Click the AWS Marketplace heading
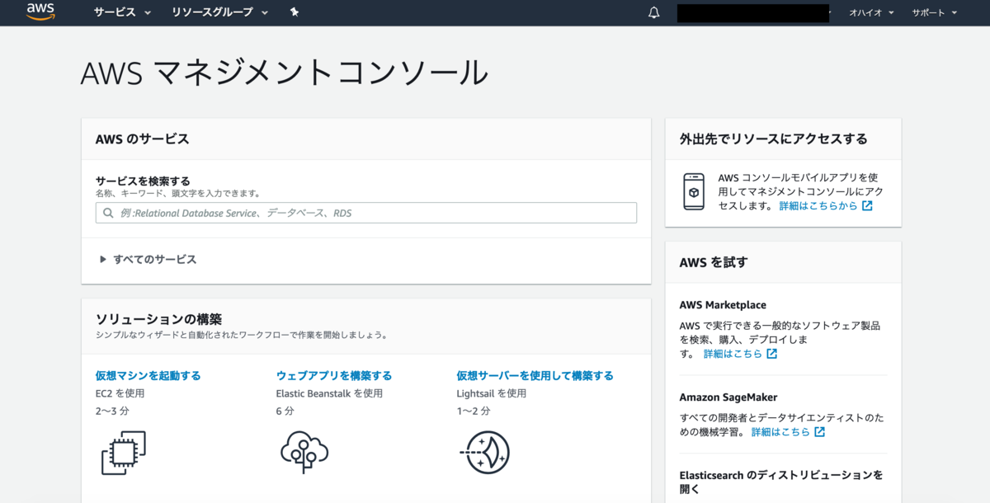 pos(723,305)
